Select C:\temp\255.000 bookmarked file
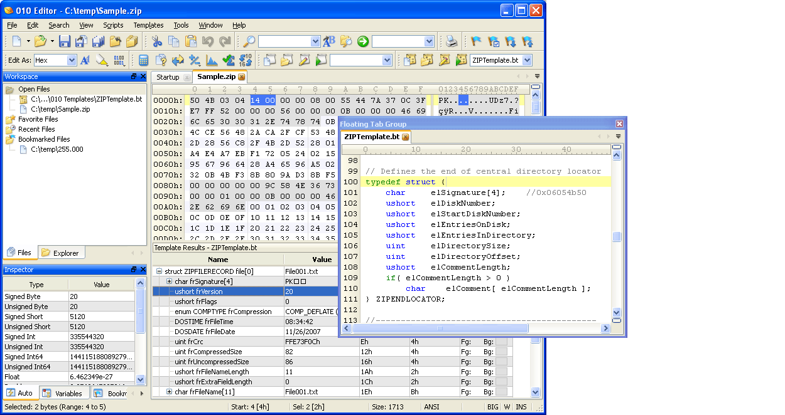The height and width of the screenshot is (415, 785). pyautogui.click(x=57, y=149)
